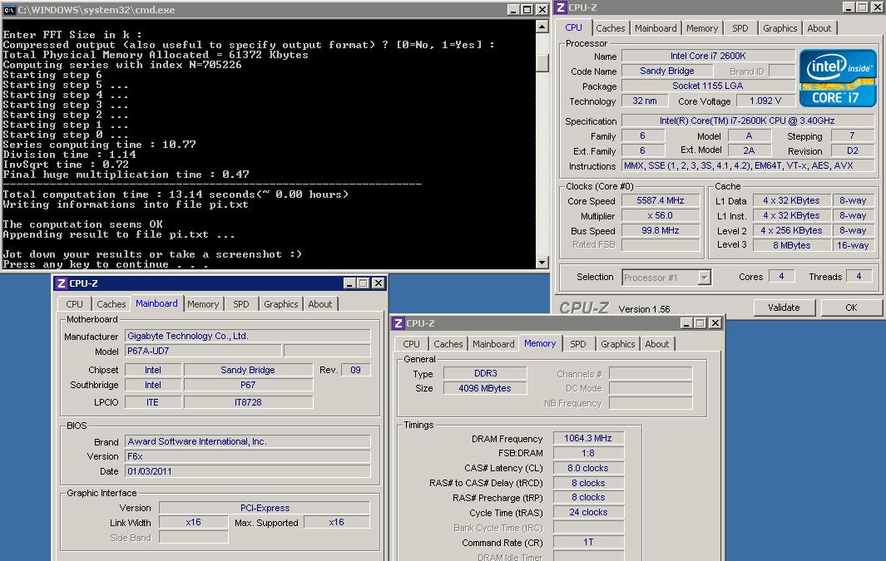The image size is (886, 561).
Task: Switch to Memory tab in the Mainboard window
Action: pos(203,304)
